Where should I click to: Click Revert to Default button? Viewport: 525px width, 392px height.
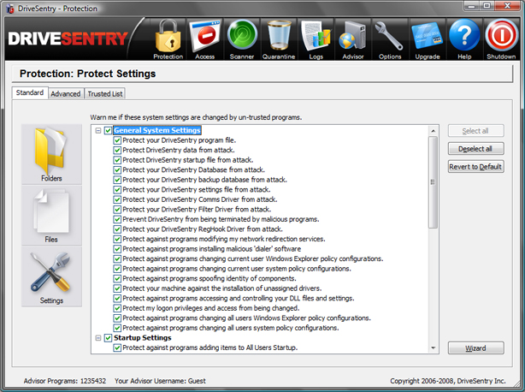(475, 167)
